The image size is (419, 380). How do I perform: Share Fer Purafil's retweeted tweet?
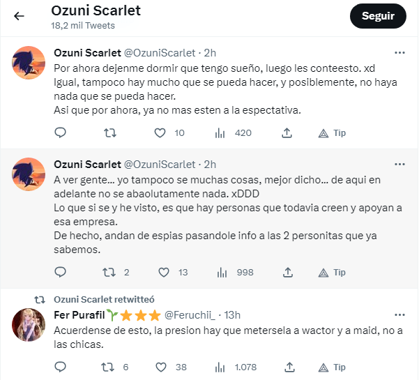(x=287, y=367)
